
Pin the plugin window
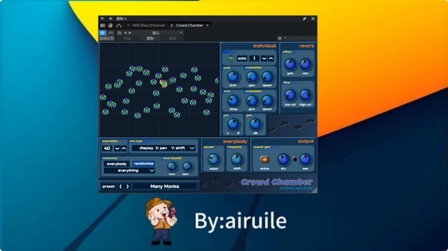coord(304,18)
